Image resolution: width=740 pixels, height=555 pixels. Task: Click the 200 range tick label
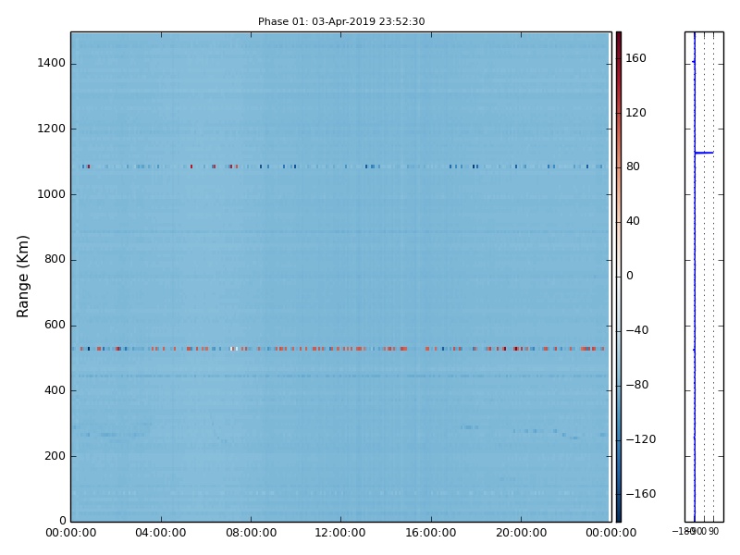[55, 456]
